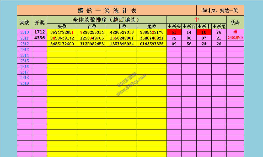The height and width of the screenshot is (157, 263).
Task: Click the period number 2310 link
Action: (x=24, y=32)
